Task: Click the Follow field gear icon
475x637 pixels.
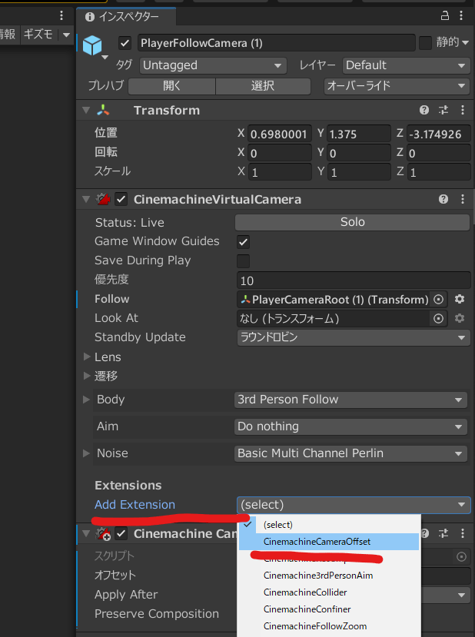Action: point(460,300)
